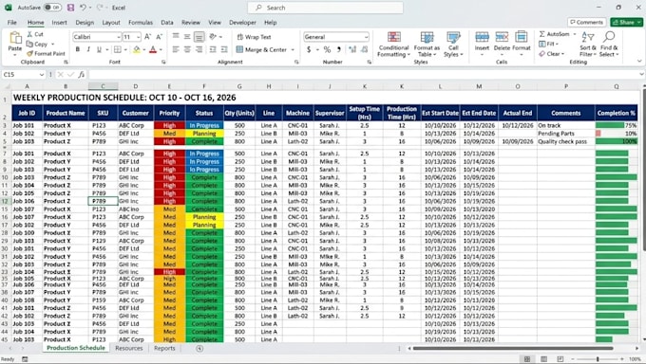Viewport: 646px width, 364px height.
Task: Open Format as Table
Action: [427, 45]
